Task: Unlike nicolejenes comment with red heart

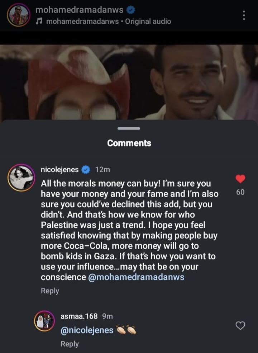Action: [x=240, y=179]
